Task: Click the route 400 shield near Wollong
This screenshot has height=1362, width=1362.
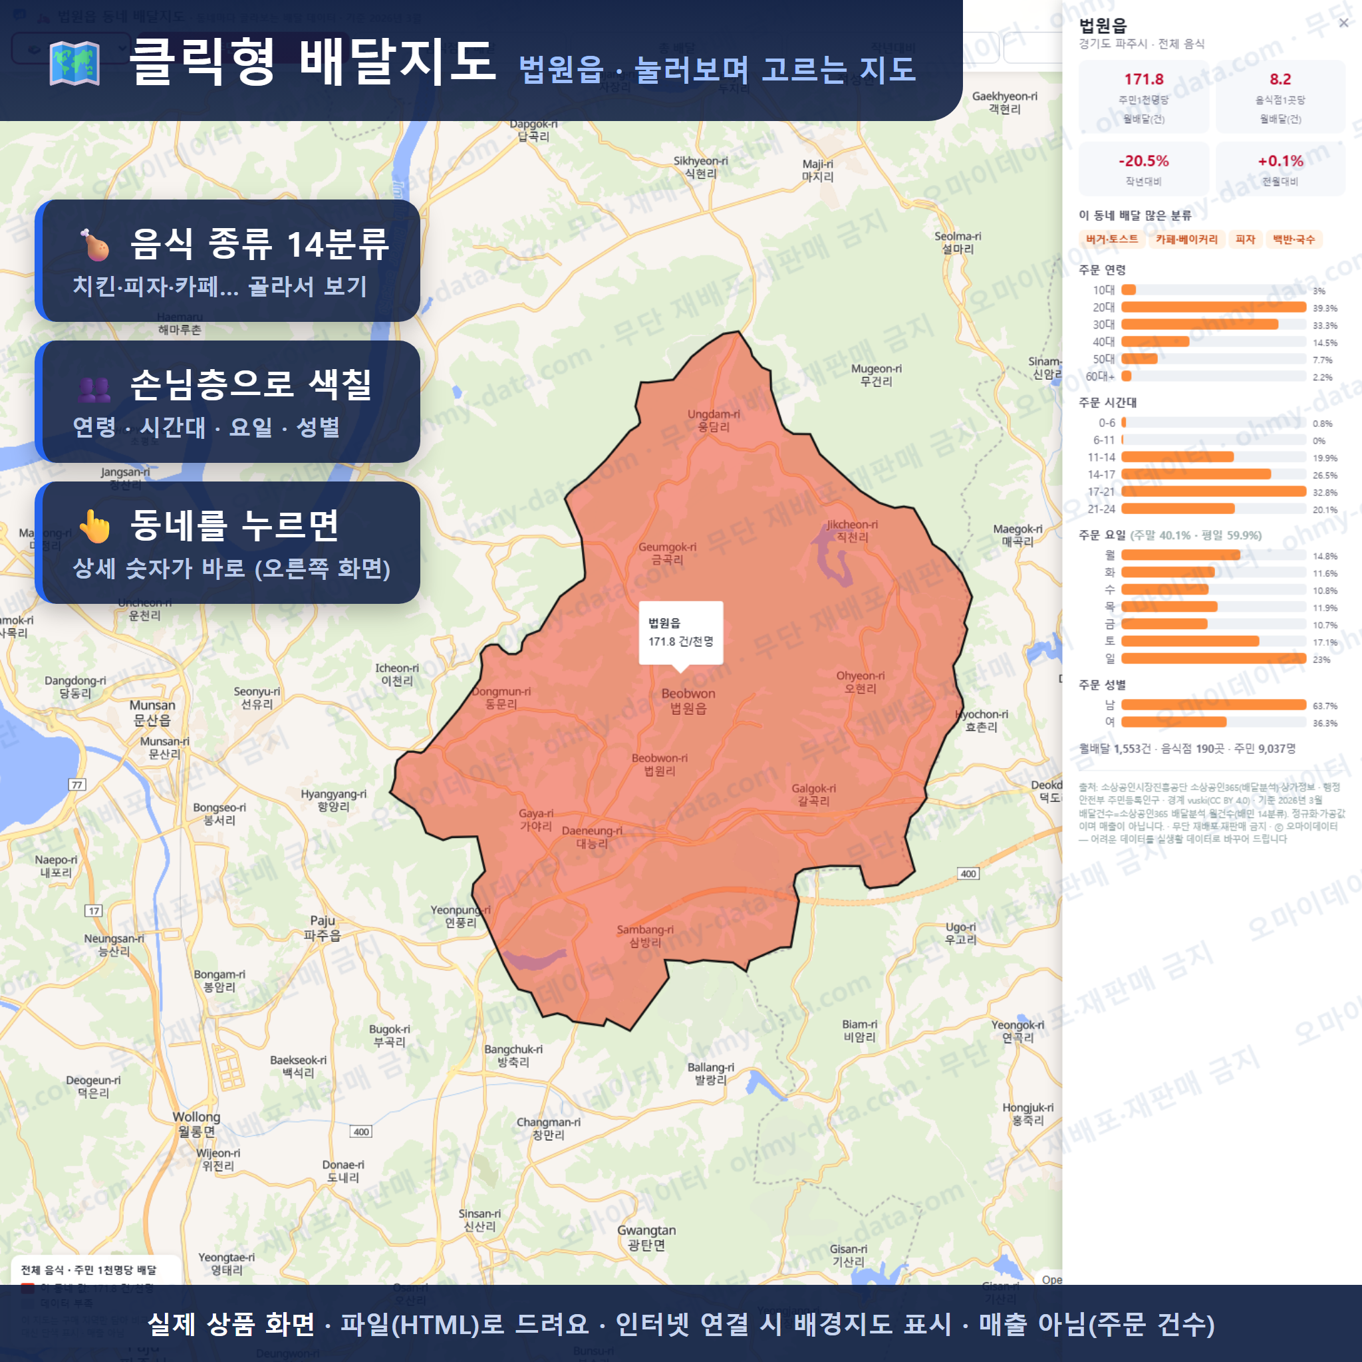Action: point(361,1131)
